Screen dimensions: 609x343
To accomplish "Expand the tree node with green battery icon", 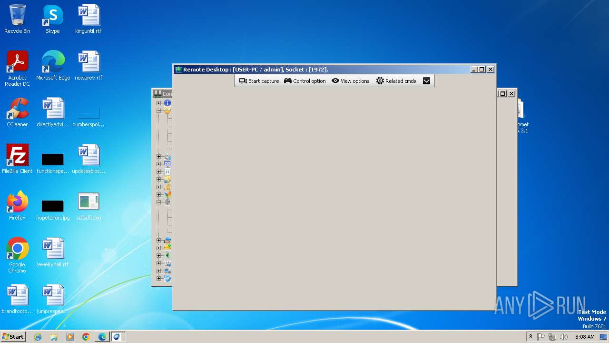I will coord(159,255).
